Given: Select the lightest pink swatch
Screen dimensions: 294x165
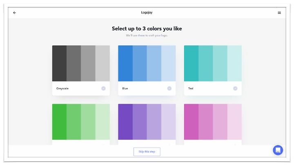Looking at the screenshot, I should 234,122.
